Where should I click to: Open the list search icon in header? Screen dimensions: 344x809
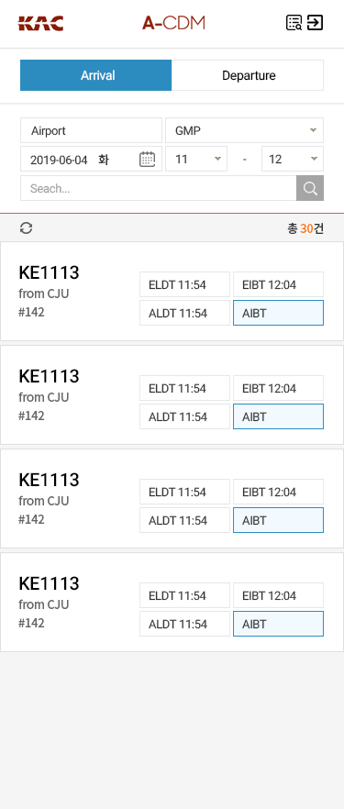tap(294, 23)
